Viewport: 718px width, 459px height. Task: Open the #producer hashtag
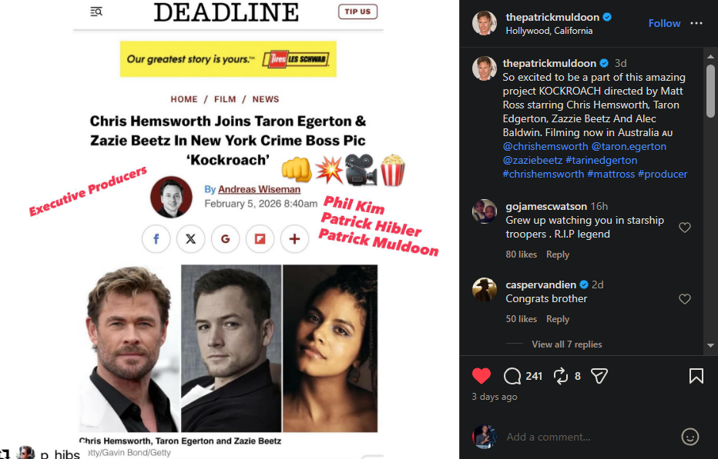tap(662, 174)
